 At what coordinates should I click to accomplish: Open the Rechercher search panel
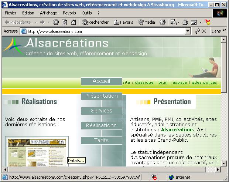point(95,22)
